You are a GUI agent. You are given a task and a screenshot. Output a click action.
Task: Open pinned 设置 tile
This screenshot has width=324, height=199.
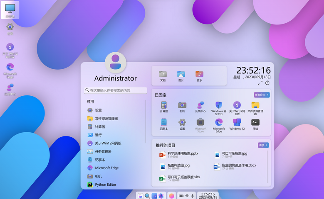tap(182, 124)
